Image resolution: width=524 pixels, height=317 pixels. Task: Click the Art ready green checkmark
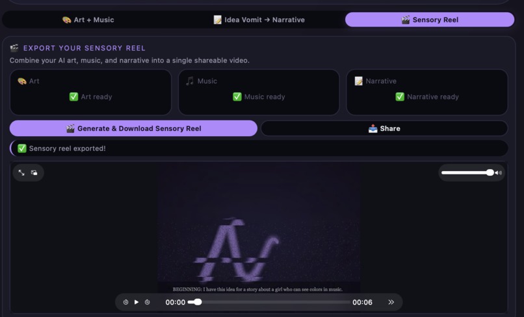click(x=73, y=97)
